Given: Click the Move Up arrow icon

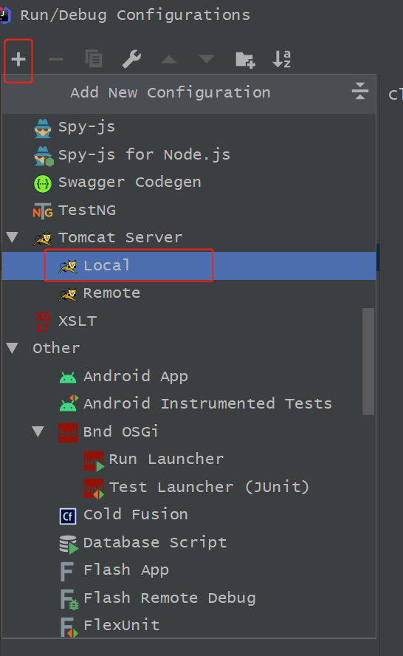Looking at the screenshot, I should 169,59.
